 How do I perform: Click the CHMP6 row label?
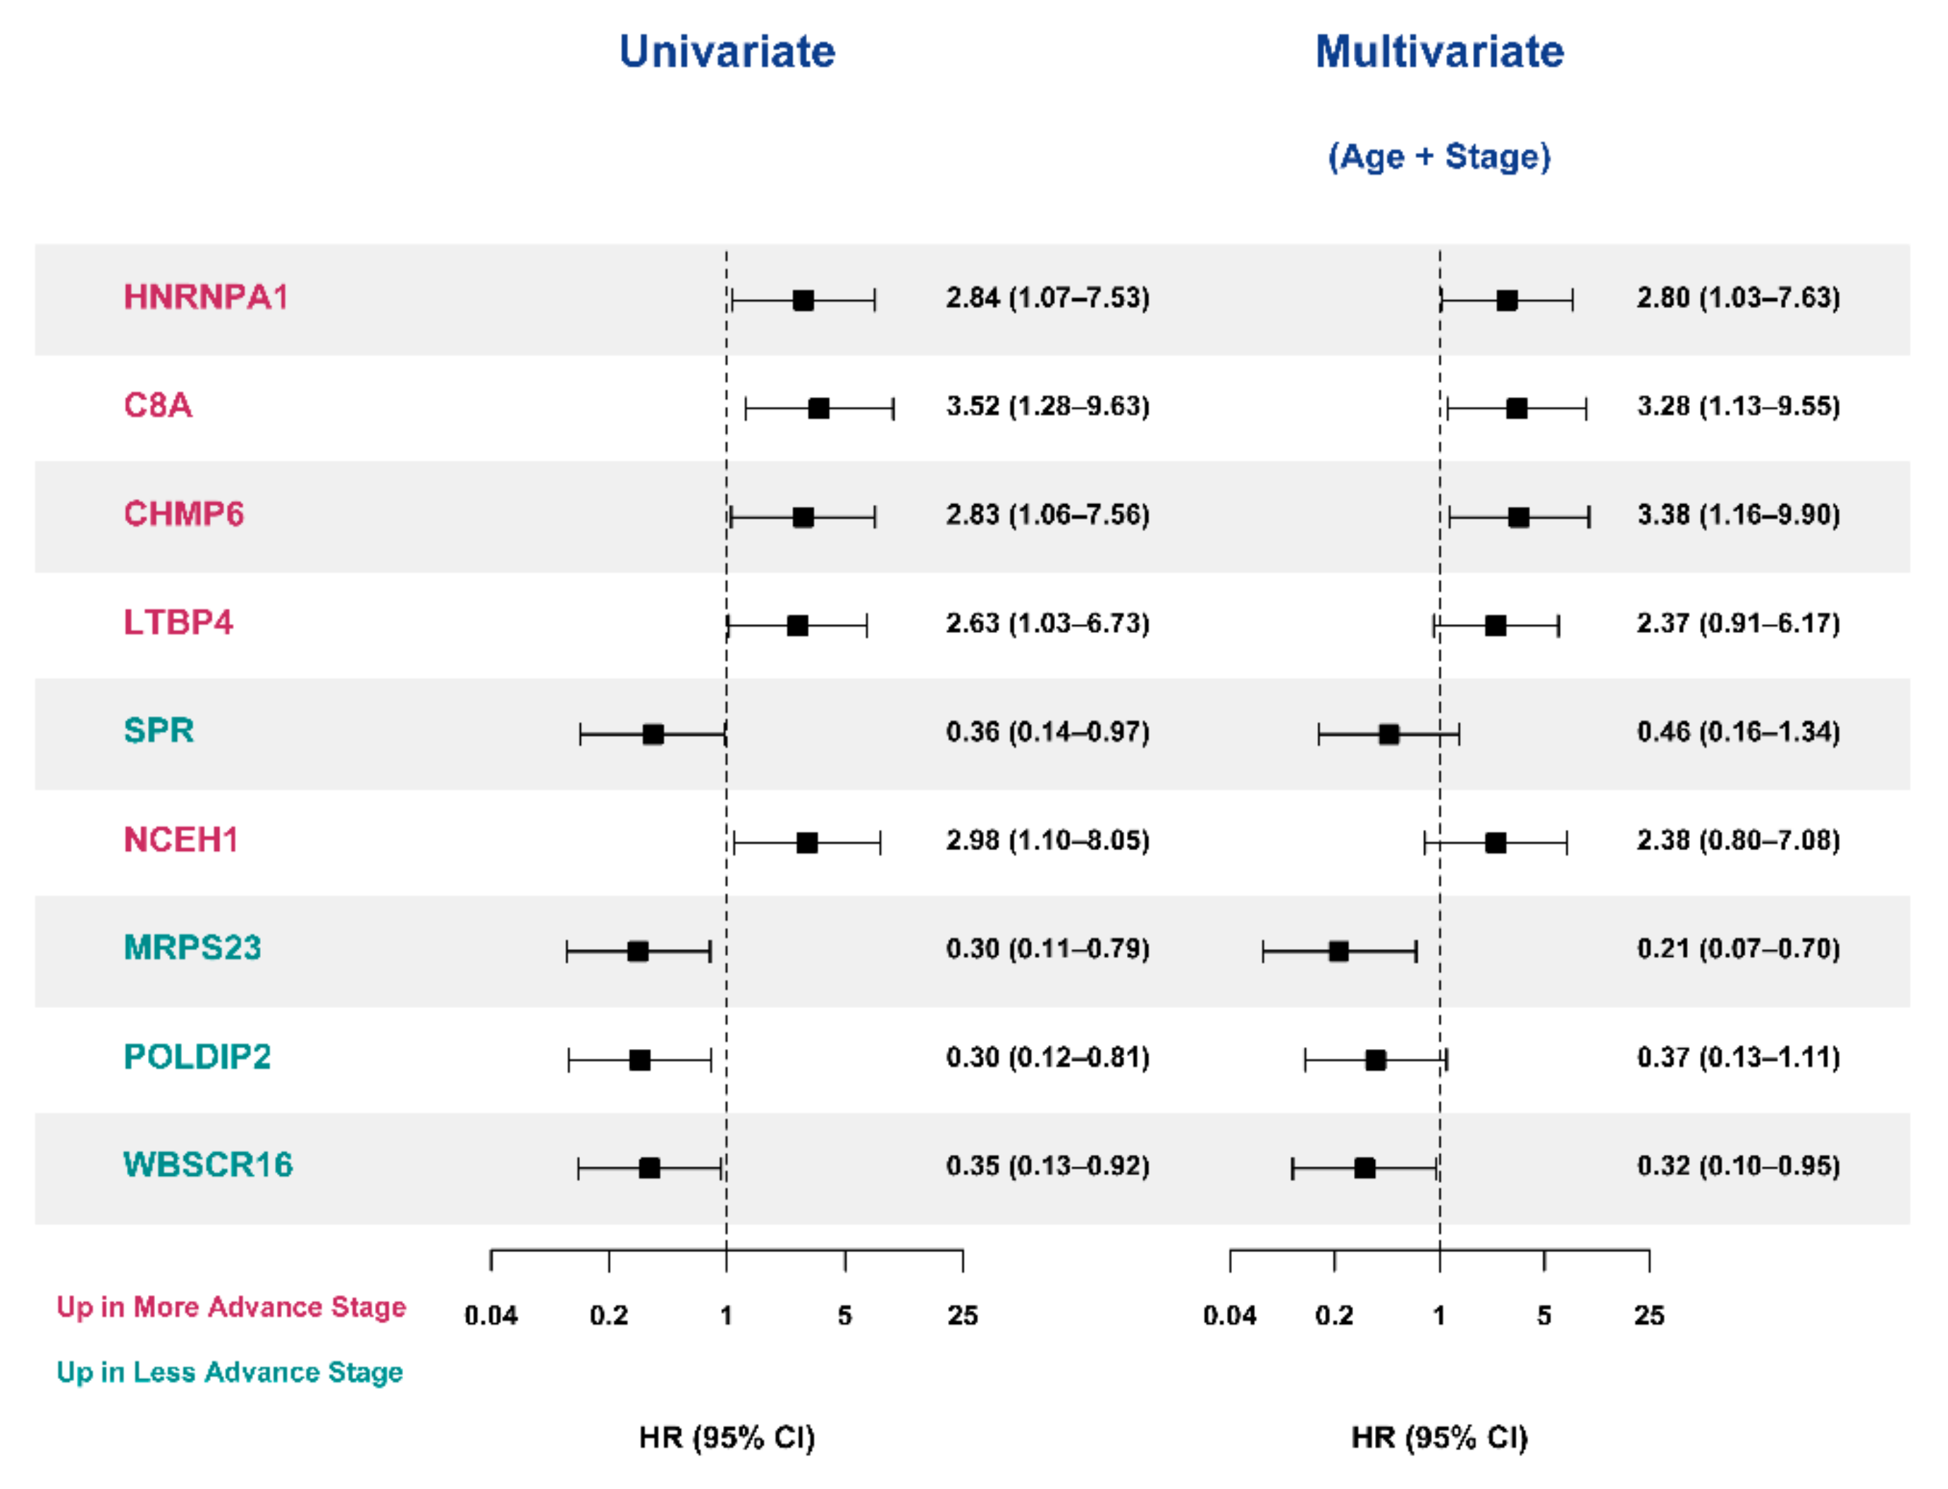[183, 515]
